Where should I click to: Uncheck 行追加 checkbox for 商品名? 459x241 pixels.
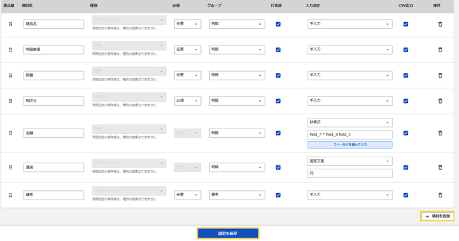(278, 24)
